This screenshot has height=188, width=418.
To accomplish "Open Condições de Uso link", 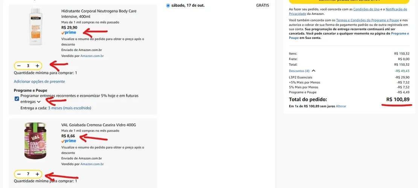I will [366, 9].
